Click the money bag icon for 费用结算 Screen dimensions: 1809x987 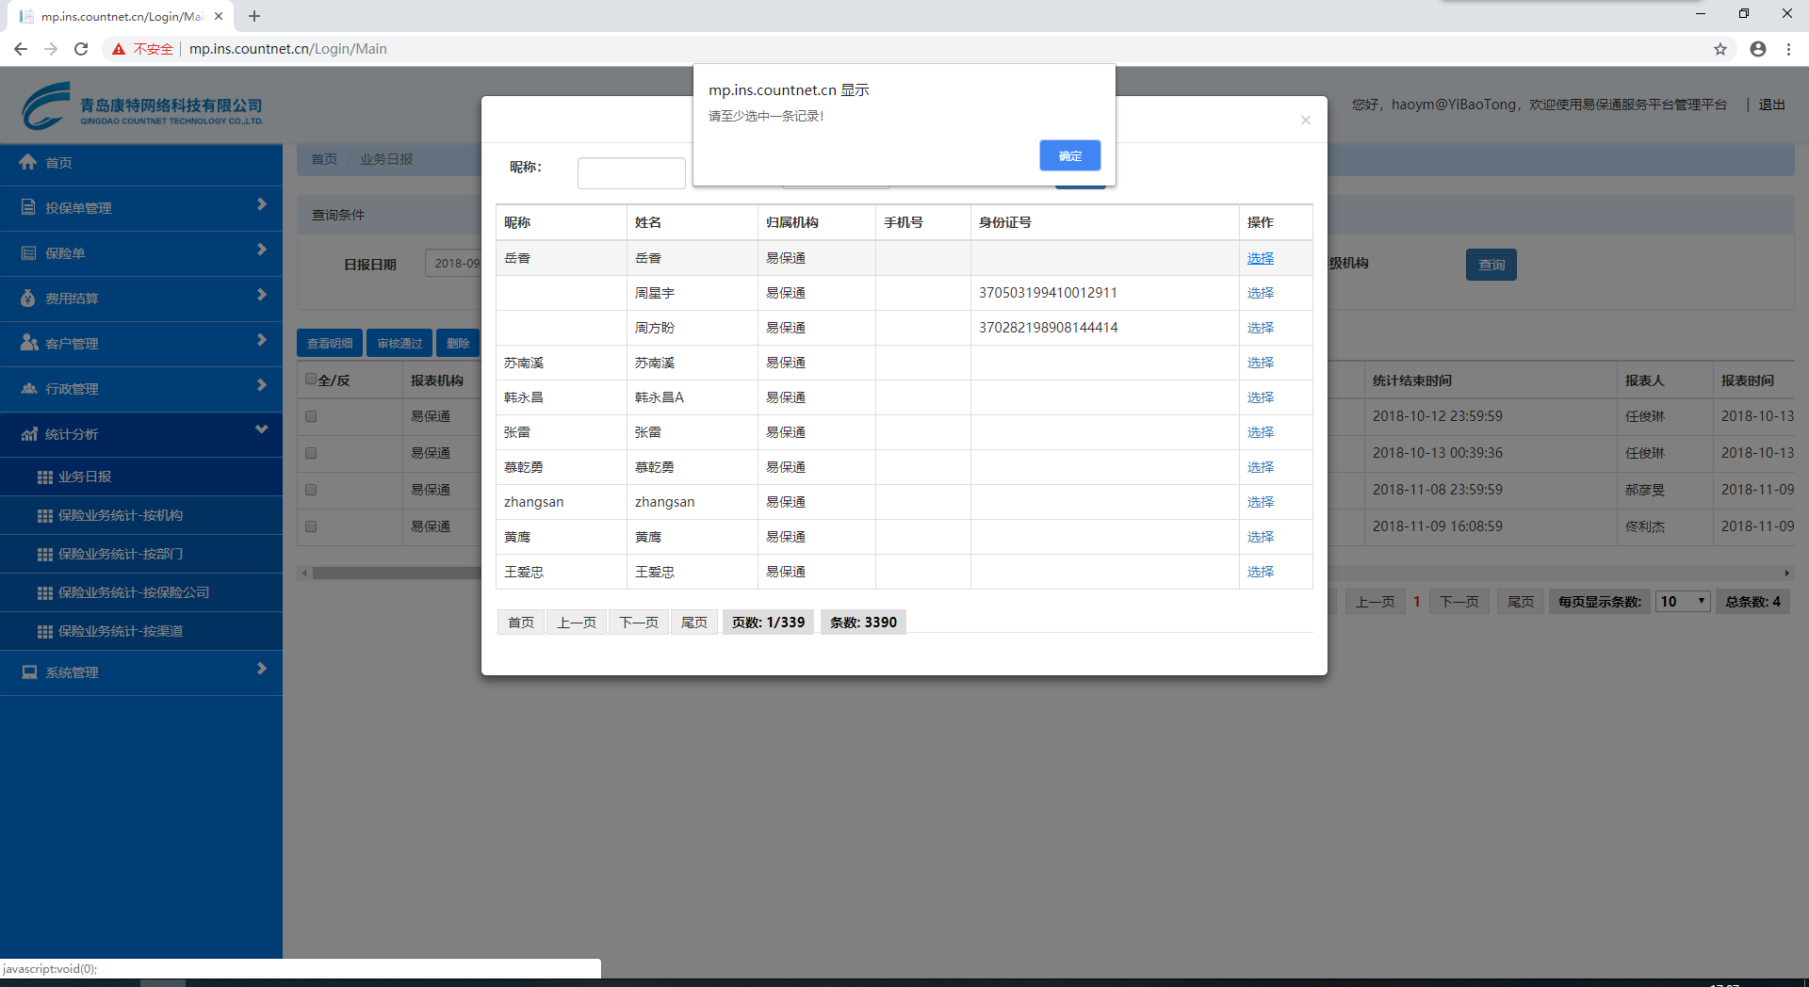tap(28, 298)
